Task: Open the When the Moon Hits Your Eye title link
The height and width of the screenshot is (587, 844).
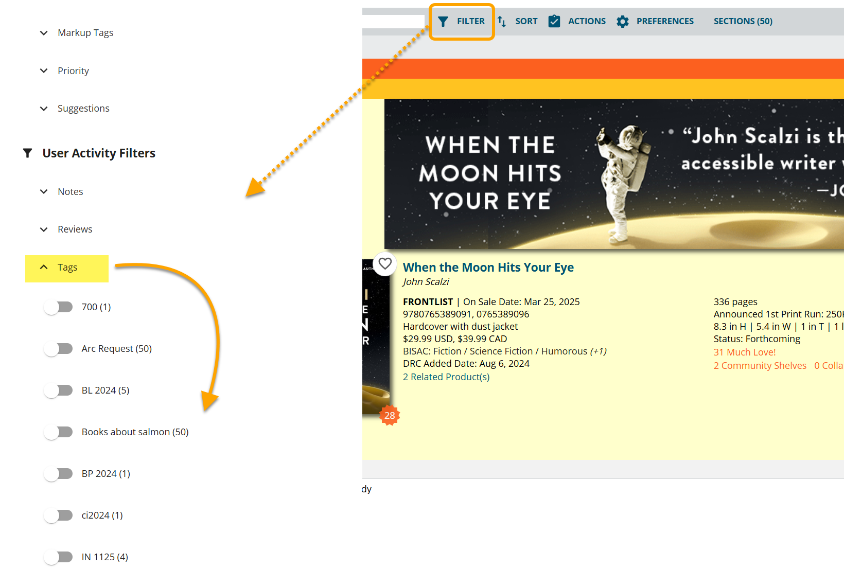Action: (x=488, y=268)
